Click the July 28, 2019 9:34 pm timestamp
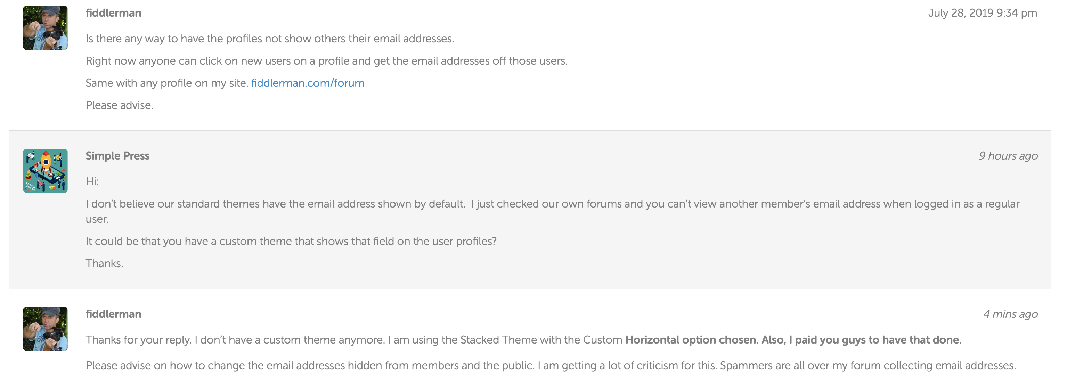1067x381 pixels. point(983,13)
